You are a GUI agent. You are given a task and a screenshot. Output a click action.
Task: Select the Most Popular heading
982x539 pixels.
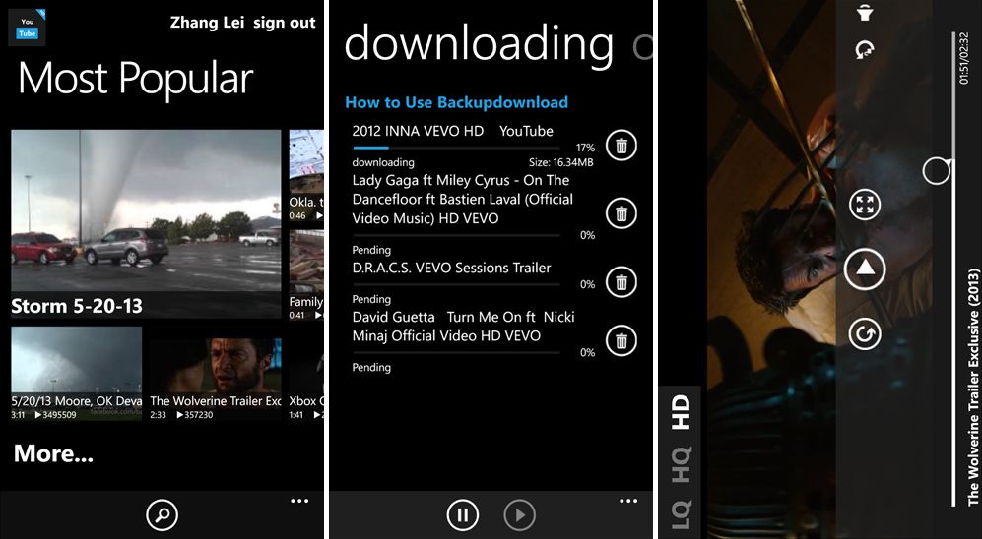(x=136, y=80)
